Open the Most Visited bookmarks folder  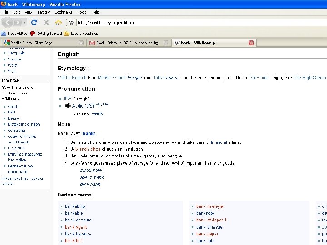(x=14, y=33)
